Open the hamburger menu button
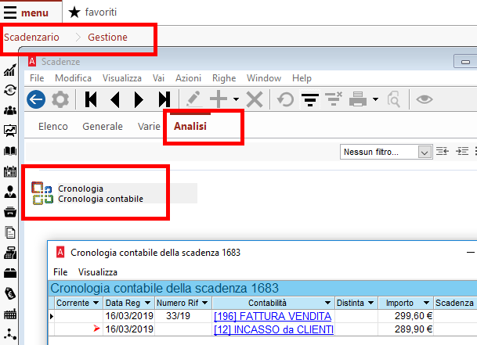 10,13
